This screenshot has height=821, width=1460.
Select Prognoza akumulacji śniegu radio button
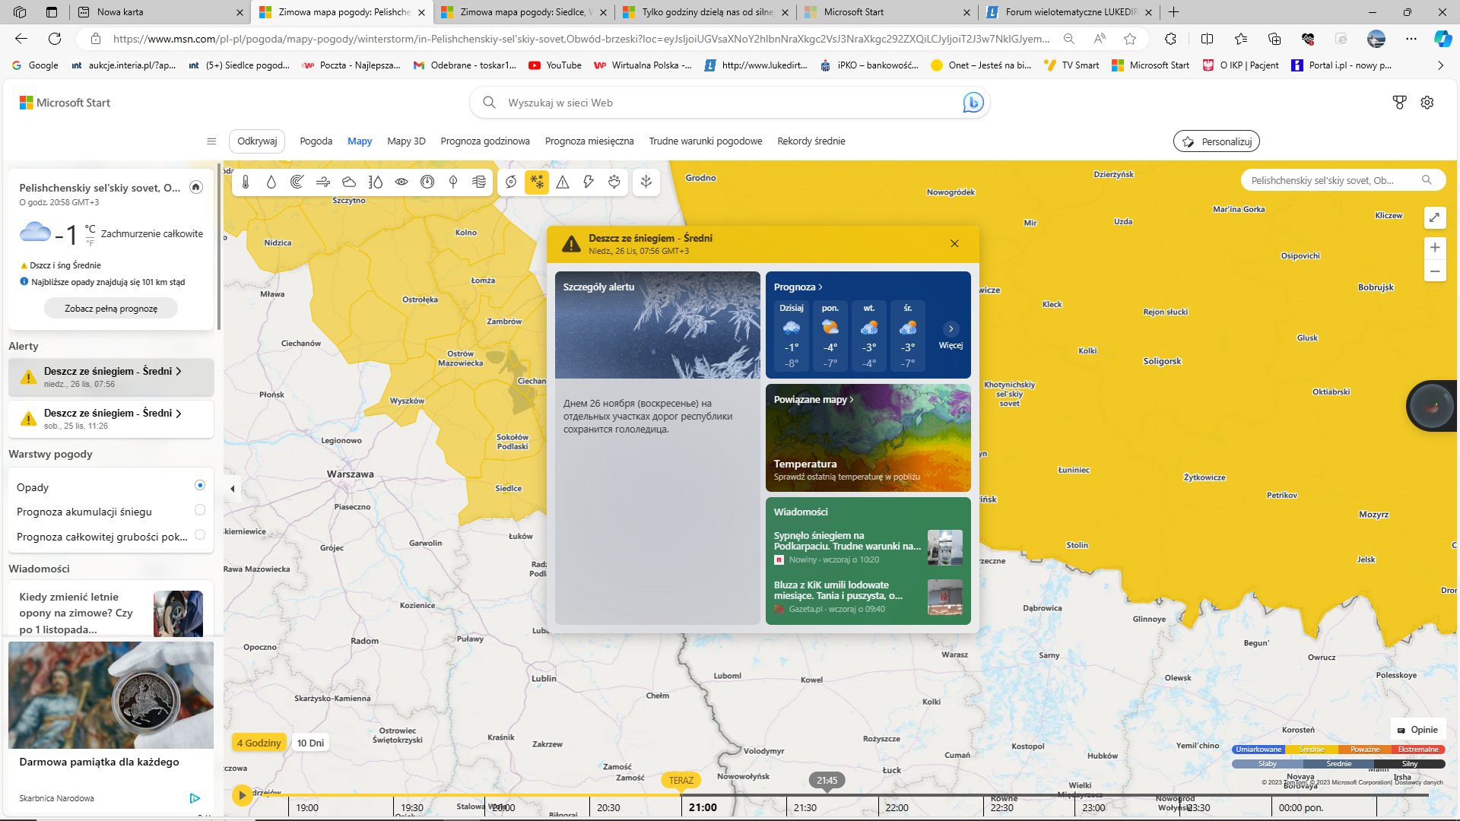pyautogui.click(x=200, y=510)
